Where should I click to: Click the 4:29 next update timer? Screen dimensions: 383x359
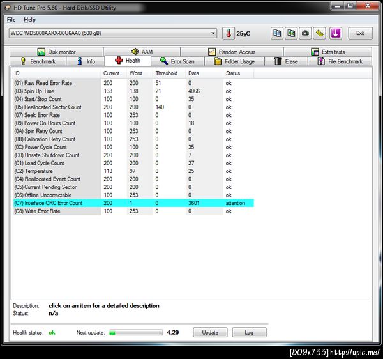[x=173, y=332]
